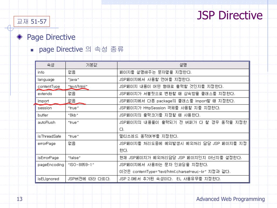The image size is (277, 208).
Task: Click description 멀티쓰레드 동작여부를 지정한다
Action: [149, 136]
